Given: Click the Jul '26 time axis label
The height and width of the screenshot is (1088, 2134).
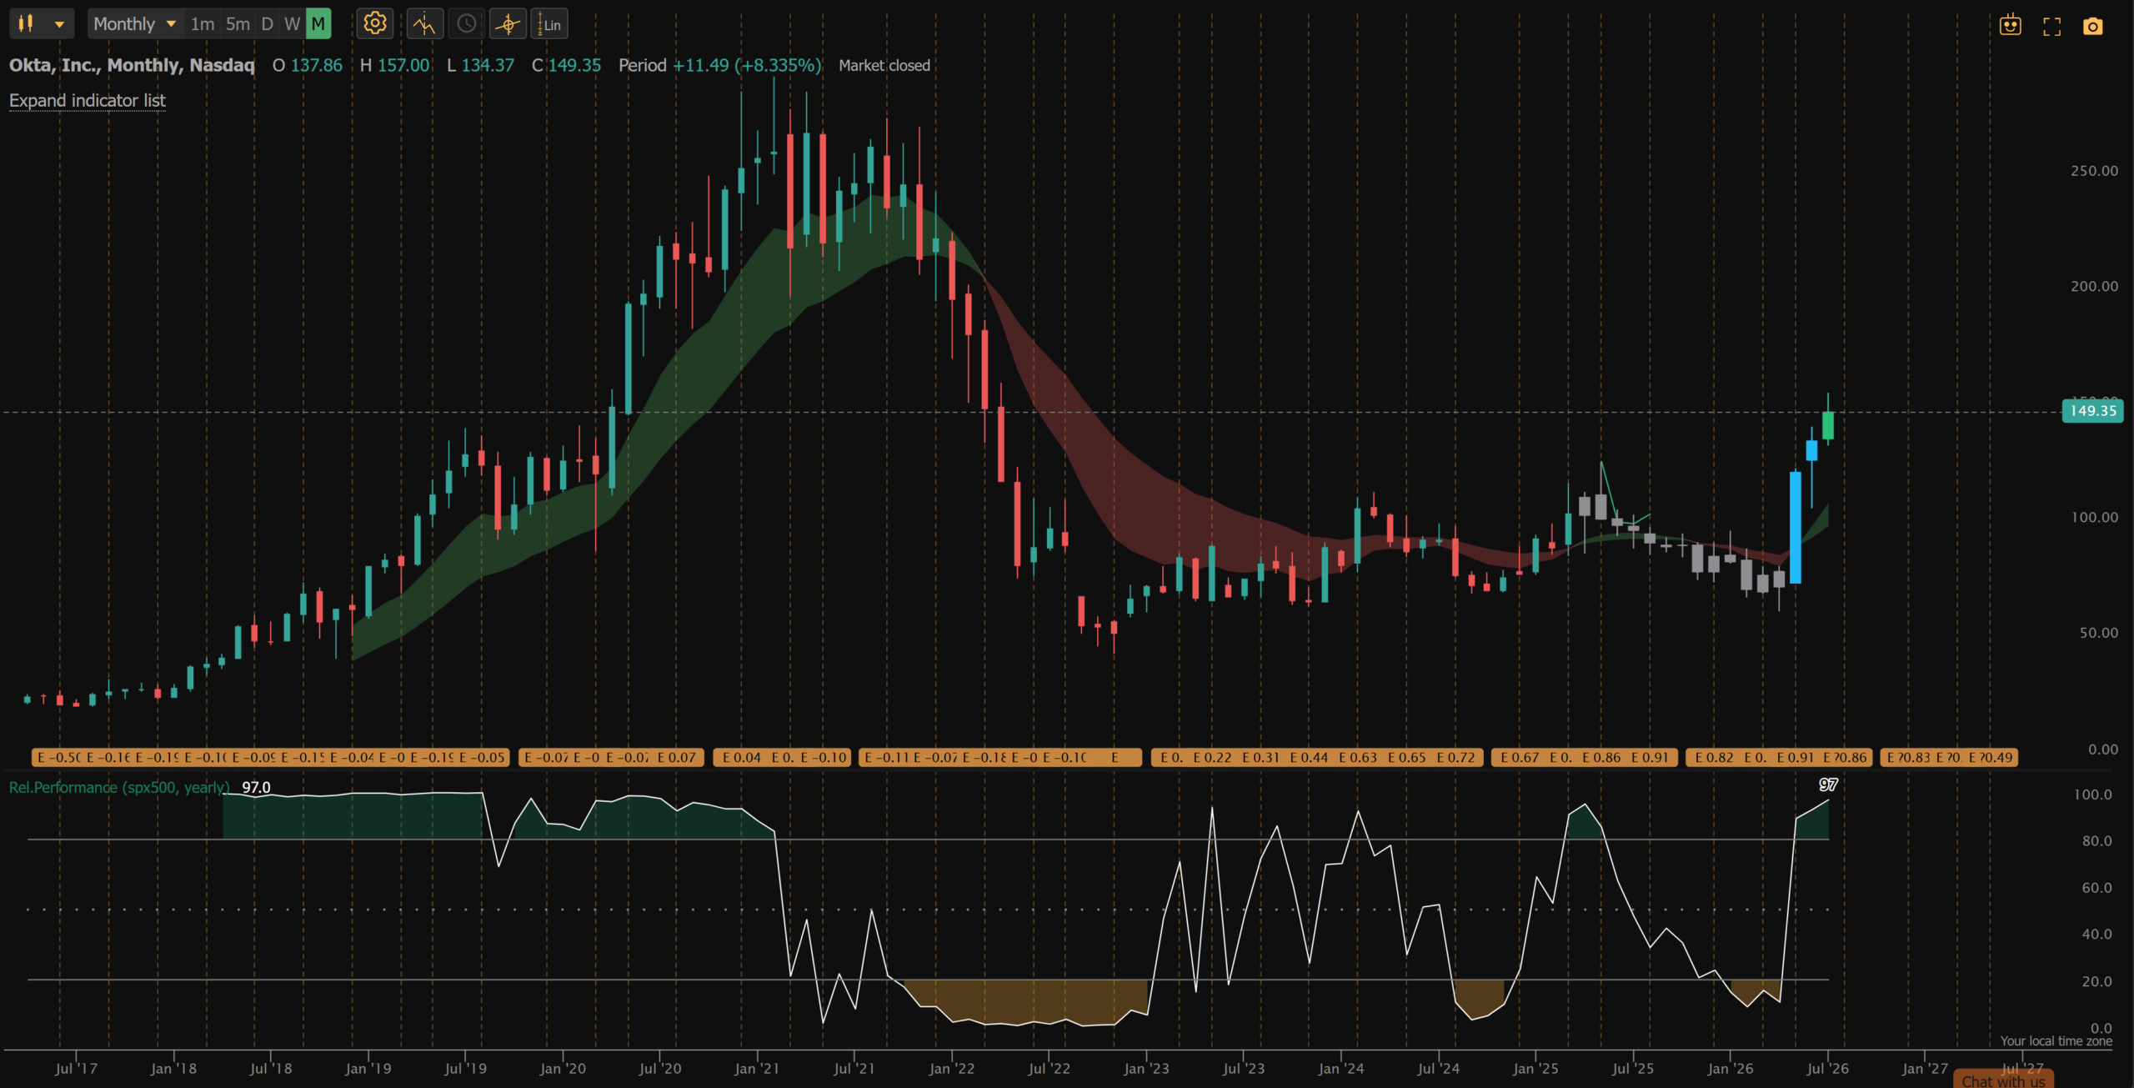Looking at the screenshot, I should pyautogui.click(x=1827, y=1068).
